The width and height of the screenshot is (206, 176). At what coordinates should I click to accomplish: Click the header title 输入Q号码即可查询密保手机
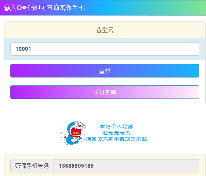pos(44,8)
